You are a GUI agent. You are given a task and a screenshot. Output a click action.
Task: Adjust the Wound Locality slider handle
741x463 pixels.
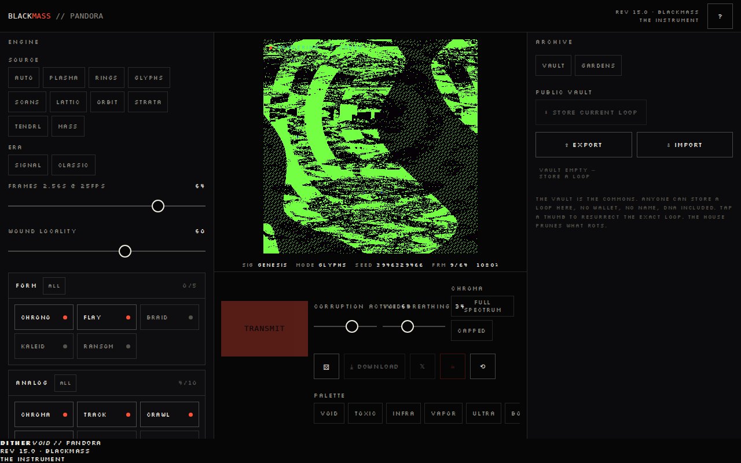coord(125,251)
